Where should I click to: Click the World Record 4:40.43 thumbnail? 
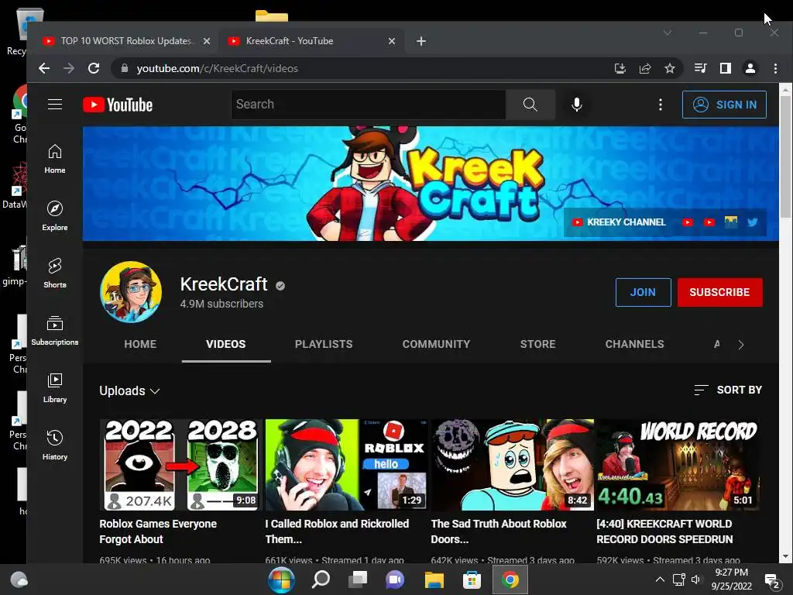(x=678, y=465)
